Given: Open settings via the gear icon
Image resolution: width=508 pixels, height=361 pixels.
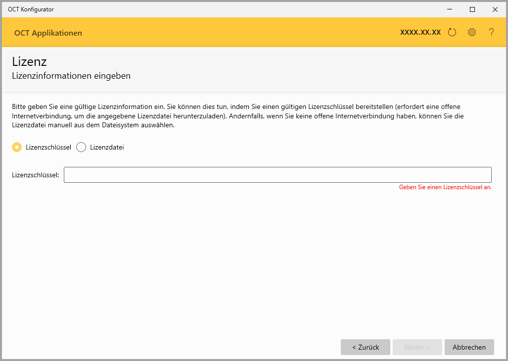Looking at the screenshot, I should click(x=471, y=32).
